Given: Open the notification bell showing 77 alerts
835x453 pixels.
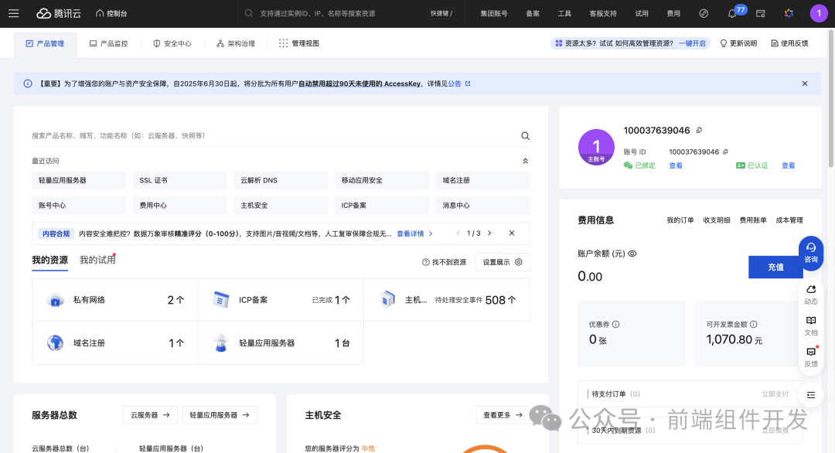Looking at the screenshot, I should (731, 13).
